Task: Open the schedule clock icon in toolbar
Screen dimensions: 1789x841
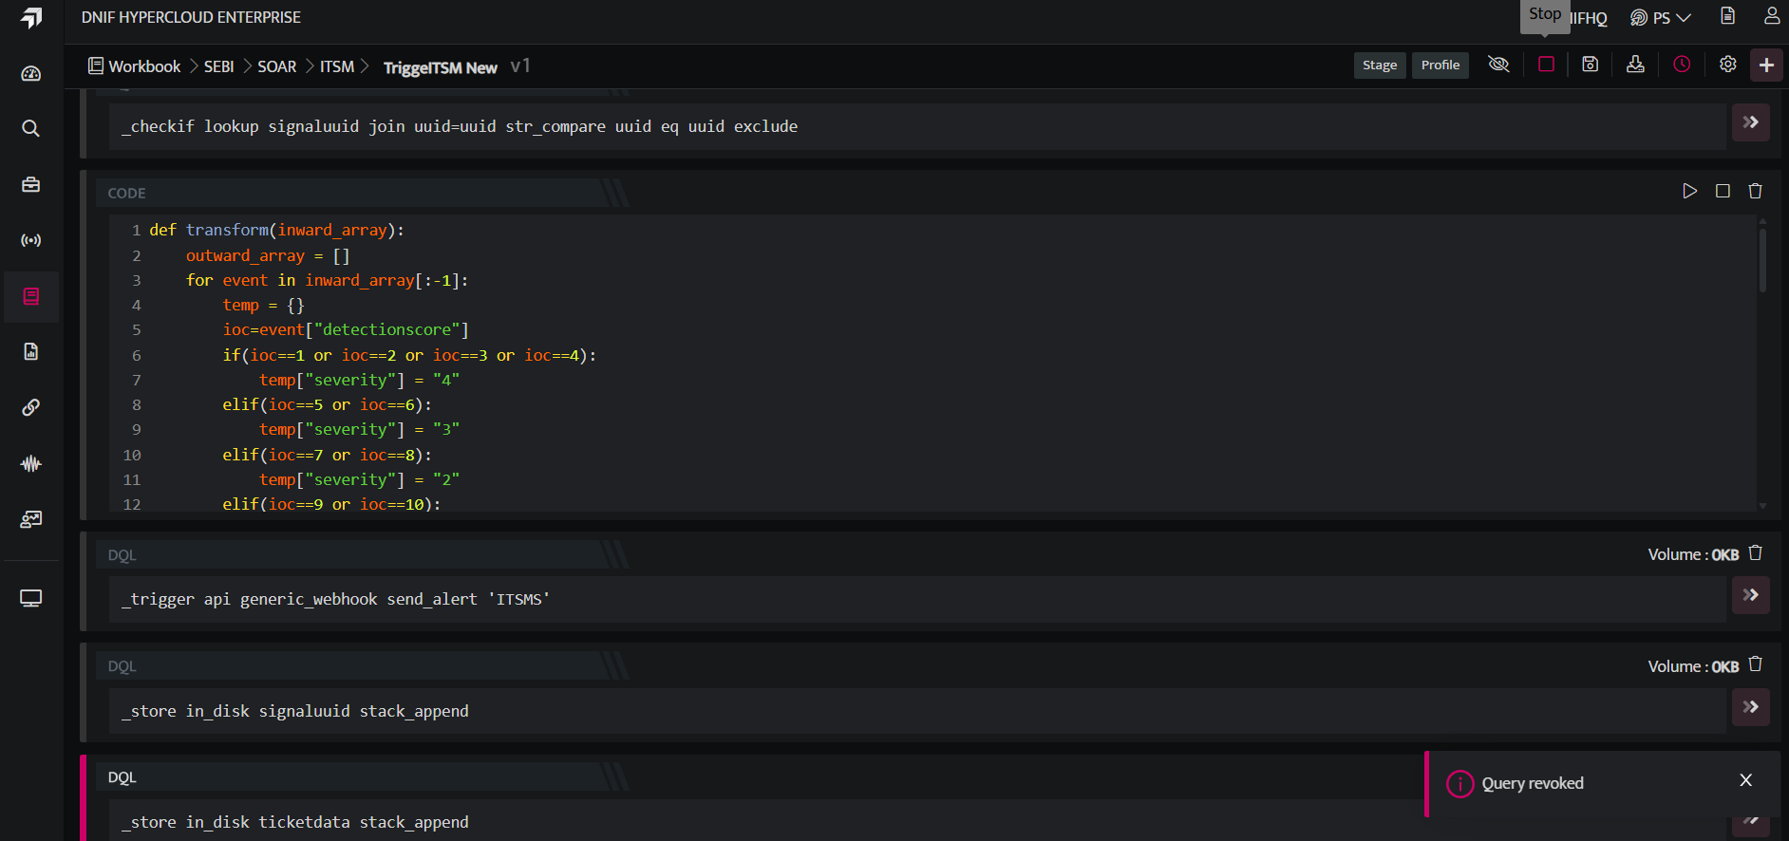Action: 1682,65
